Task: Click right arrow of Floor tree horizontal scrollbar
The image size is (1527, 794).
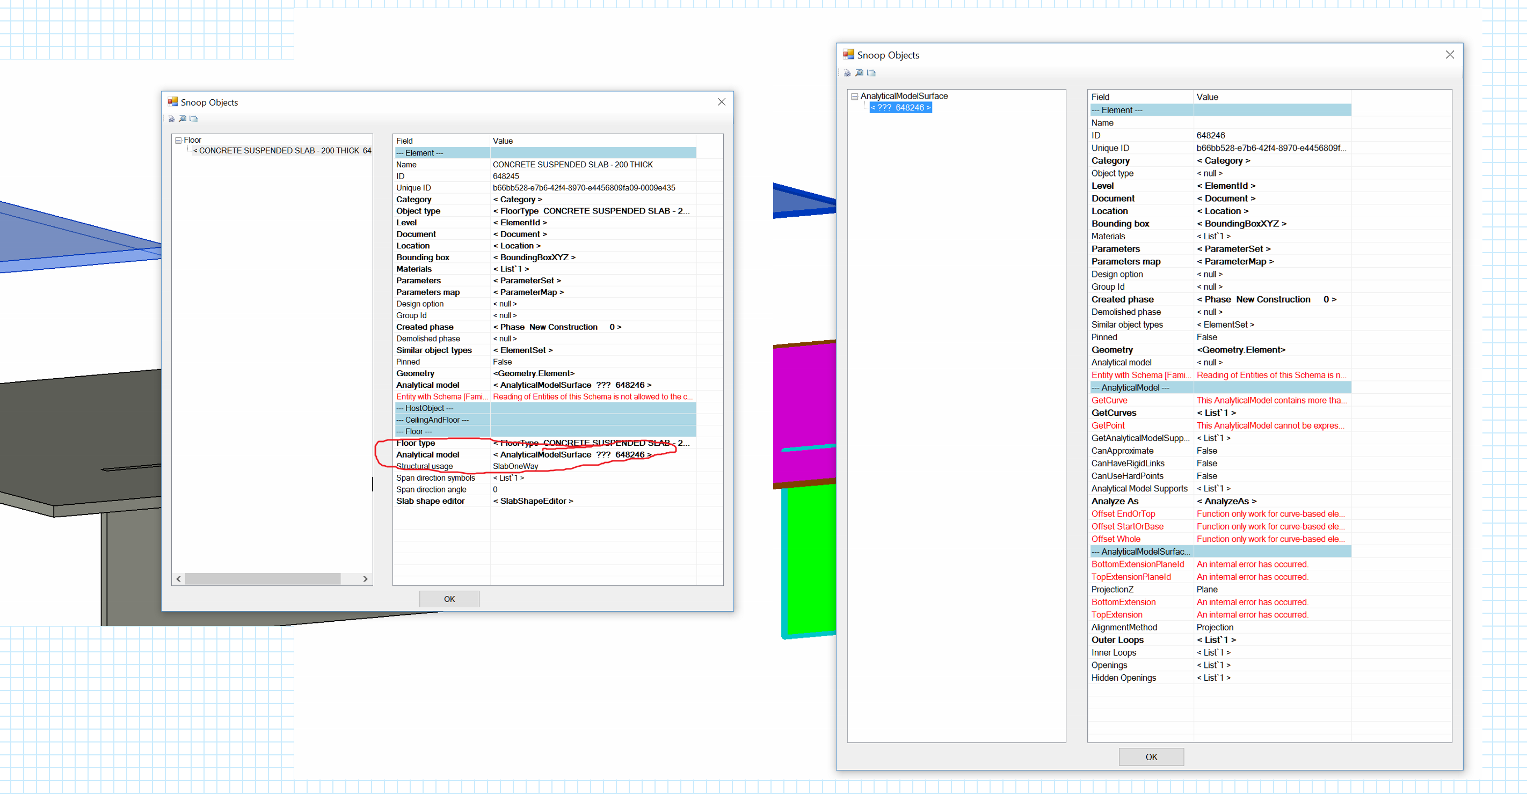Action: [x=365, y=579]
